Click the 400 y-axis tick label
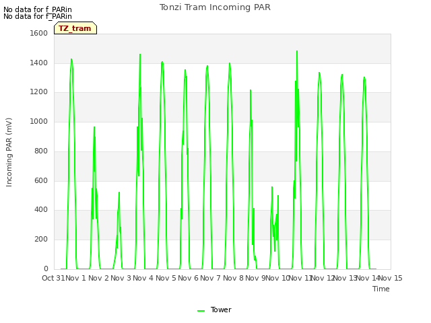This screenshot has width=431, height=323. tap(41, 210)
